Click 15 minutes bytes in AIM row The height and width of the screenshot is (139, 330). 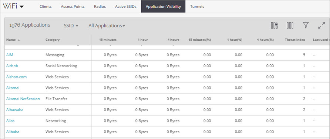coord(110,55)
